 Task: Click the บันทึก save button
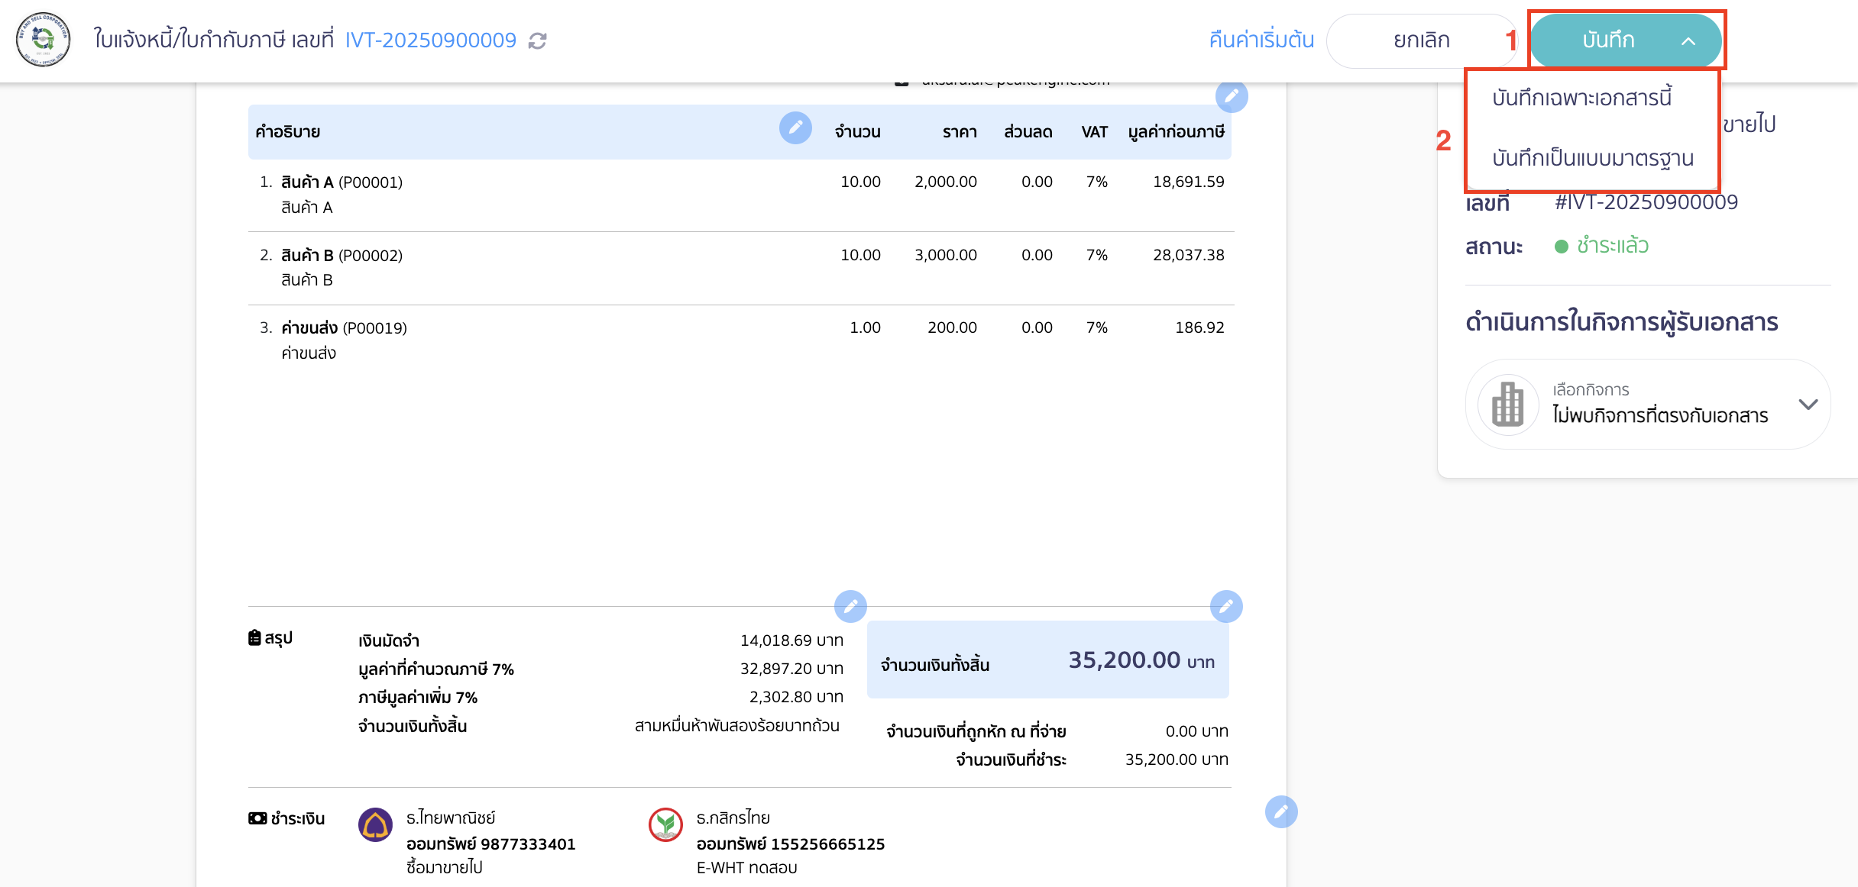tap(1607, 40)
